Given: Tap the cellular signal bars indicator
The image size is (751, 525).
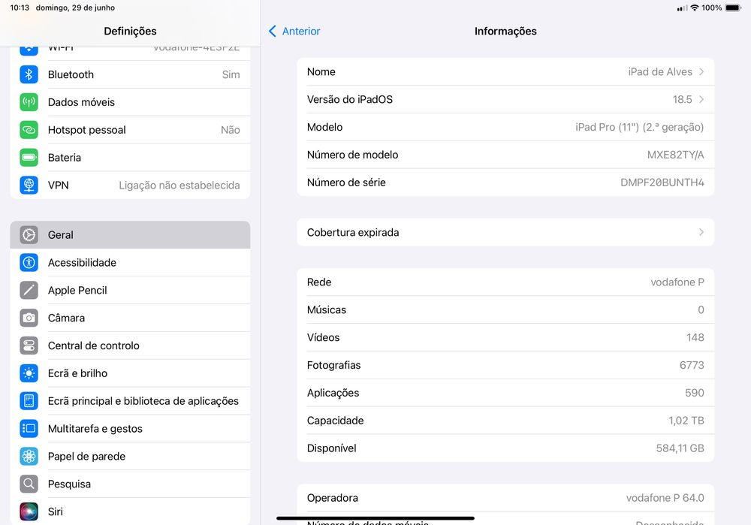Looking at the screenshot, I should (x=682, y=8).
